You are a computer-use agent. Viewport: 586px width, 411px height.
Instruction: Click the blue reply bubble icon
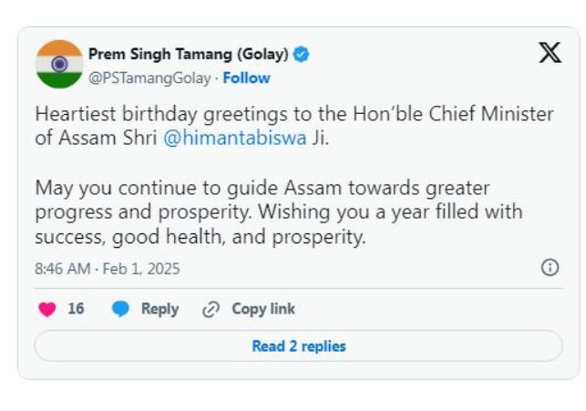[120, 309]
